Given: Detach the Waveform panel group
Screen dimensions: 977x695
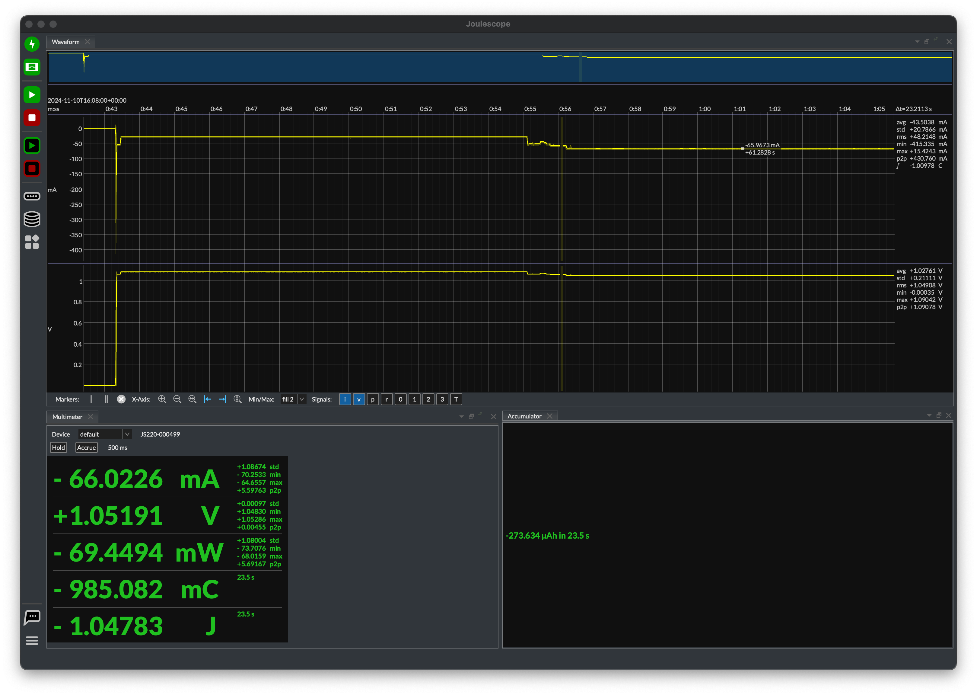Looking at the screenshot, I should coord(927,41).
